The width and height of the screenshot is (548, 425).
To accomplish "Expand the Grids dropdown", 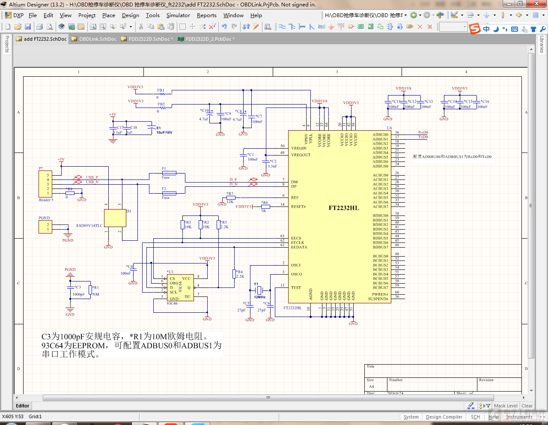I will coord(543,15).
